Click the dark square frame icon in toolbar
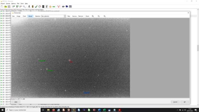The width and height of the screenshot is (199, 112). pos(43,7)
